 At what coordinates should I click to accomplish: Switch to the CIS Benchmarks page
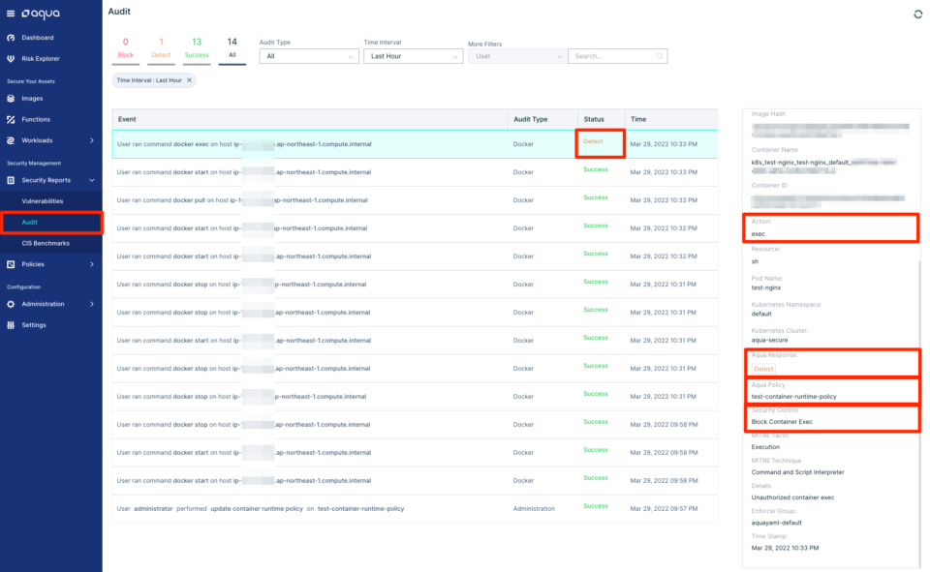pyautogui.click(x=46, y=243)
